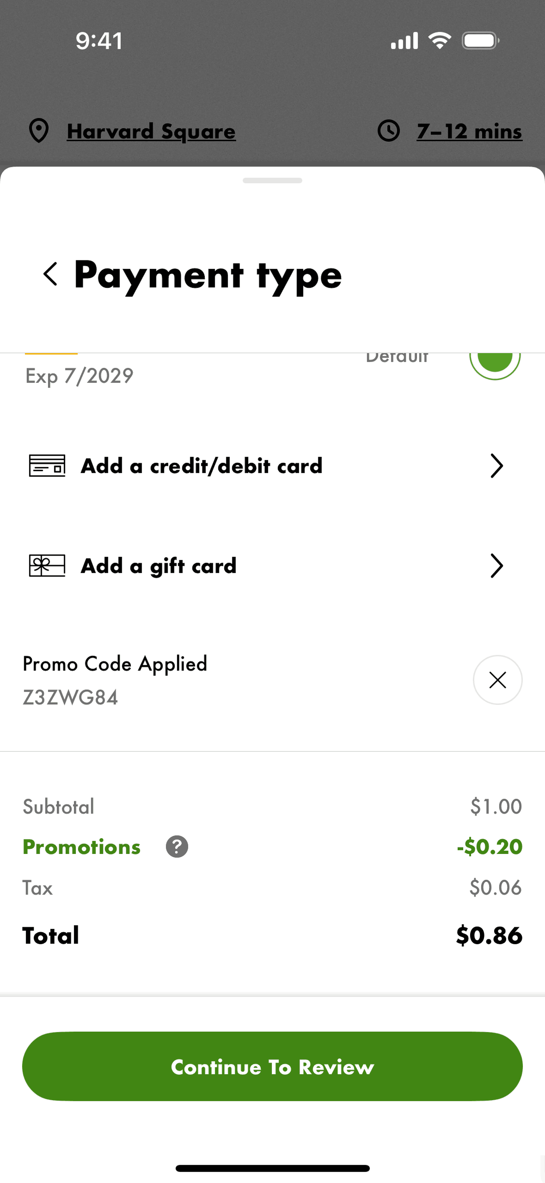Viewport: 545px width, 1183px height.
Task: Tap the sheet drag handle bar
Action: (x=272, y=181)
